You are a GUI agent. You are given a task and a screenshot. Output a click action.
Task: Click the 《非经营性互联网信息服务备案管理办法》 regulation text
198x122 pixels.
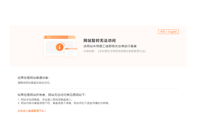[122, 51]
